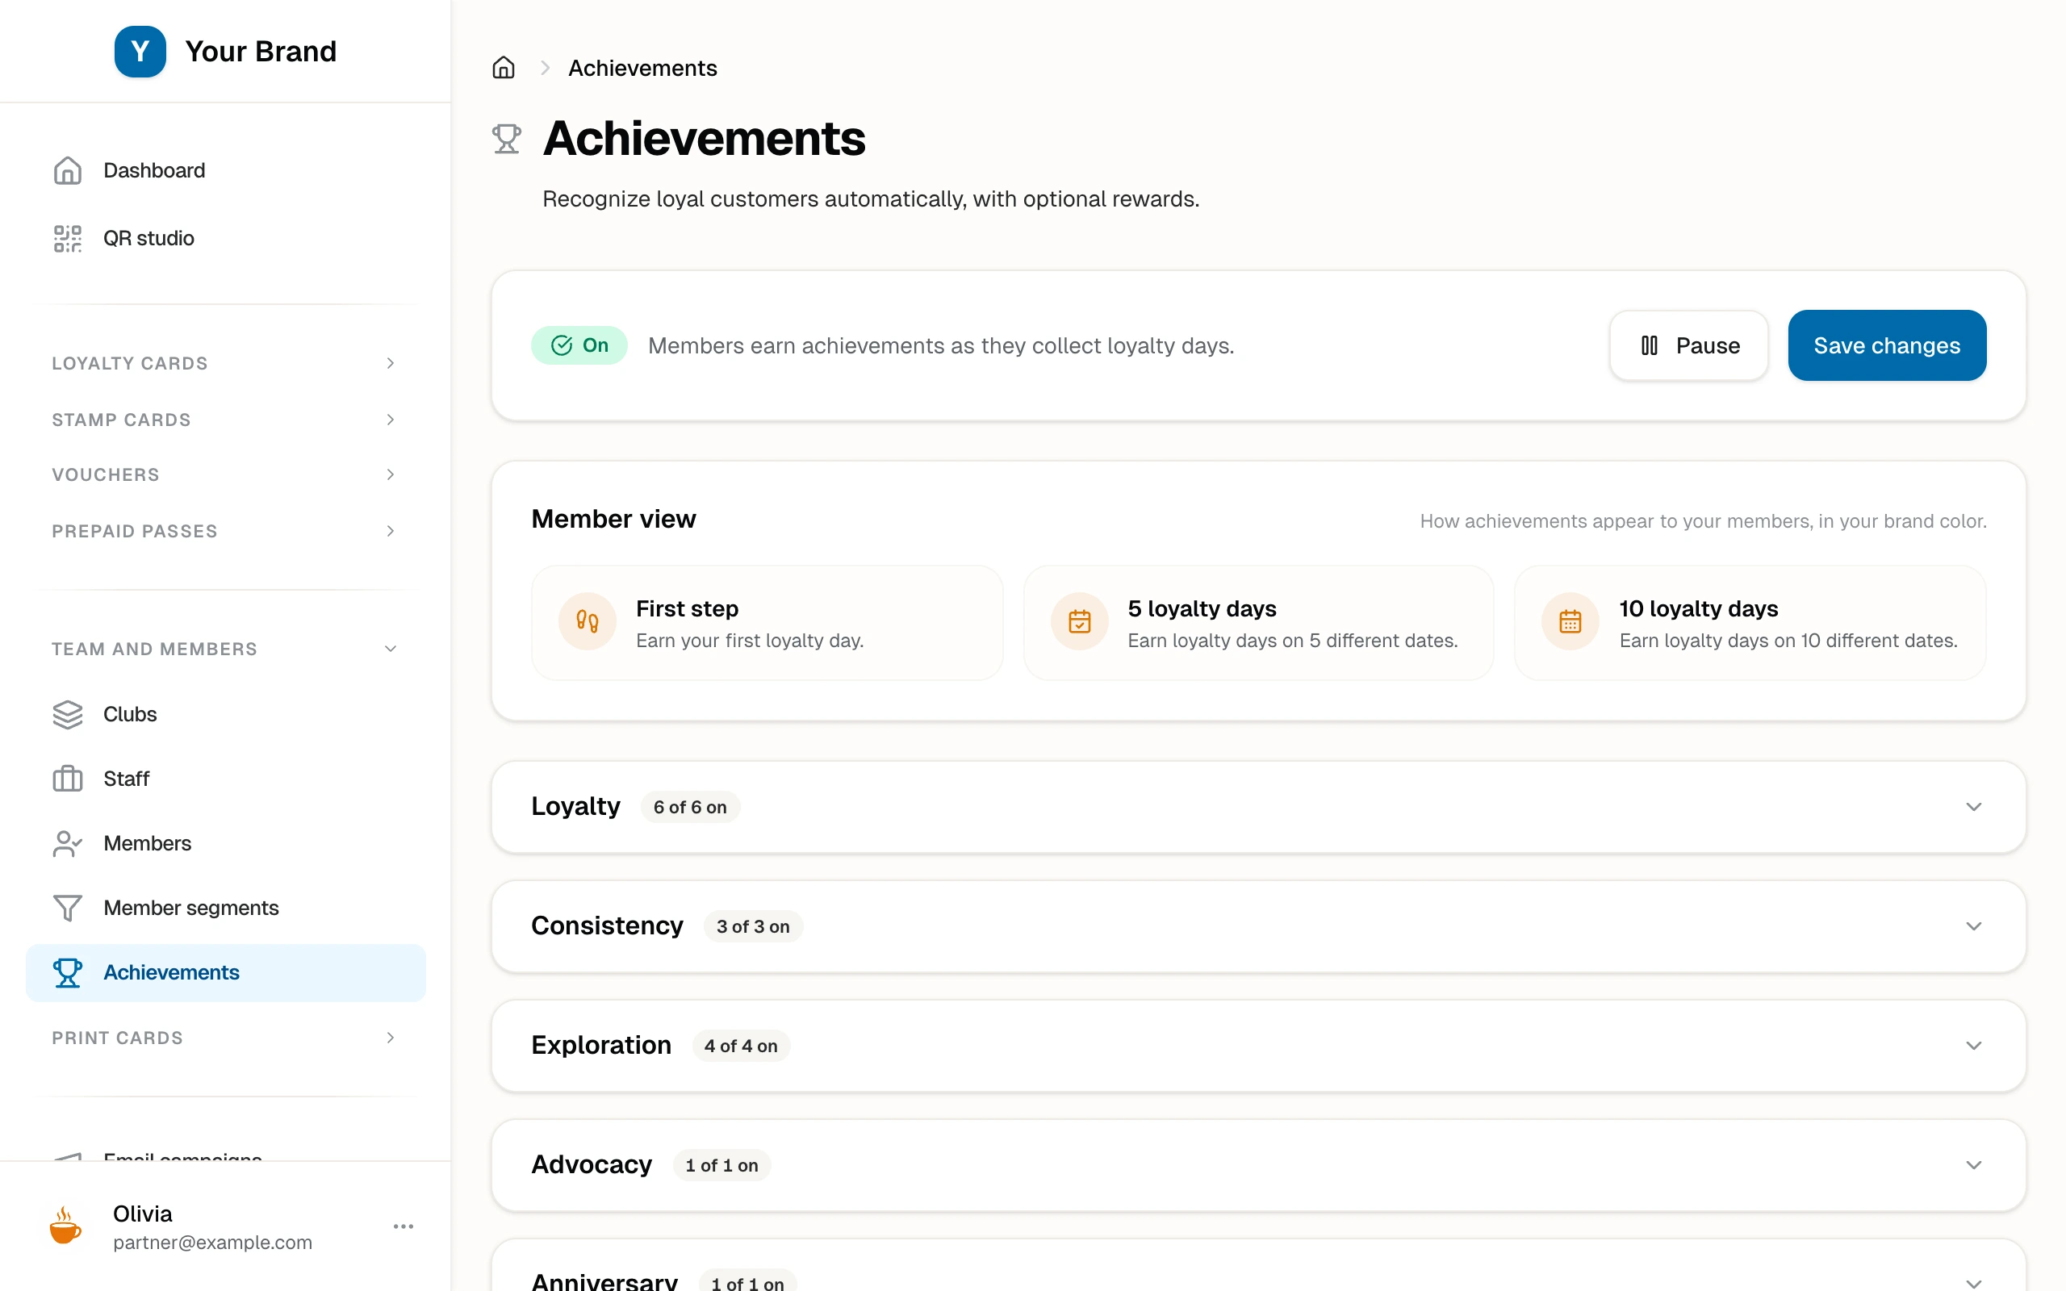Click the pause icon in the Pause button
This screenshot has height=1291, width=2066.
point(1650,346)
